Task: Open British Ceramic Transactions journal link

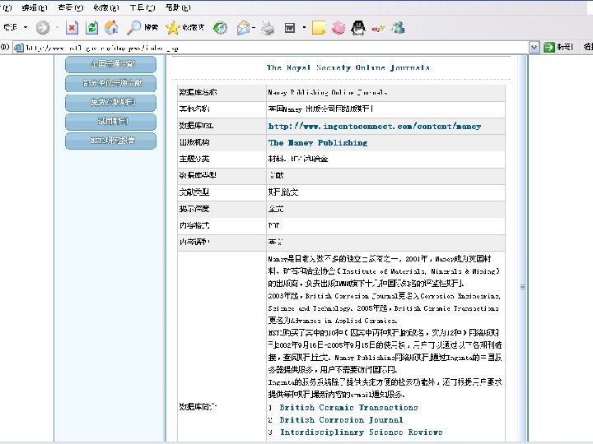Action: [x=349, y=407]
